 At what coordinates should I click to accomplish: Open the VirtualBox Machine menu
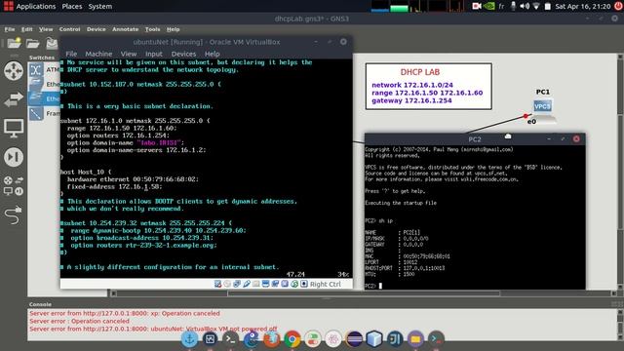point(98,54)
